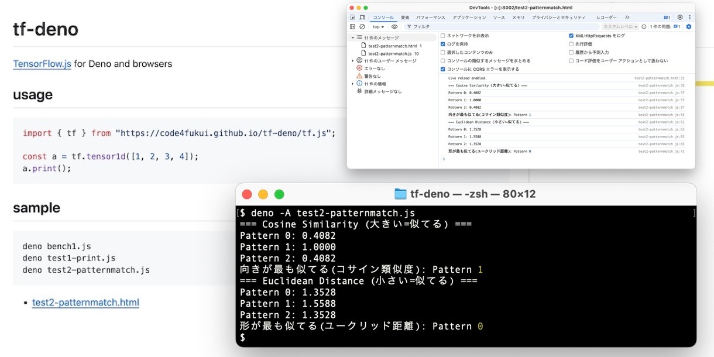Click the eye live expression icon

394,26
